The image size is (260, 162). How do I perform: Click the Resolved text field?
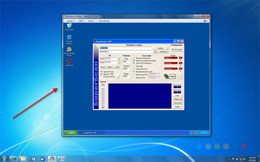click(x=130, y=51)
